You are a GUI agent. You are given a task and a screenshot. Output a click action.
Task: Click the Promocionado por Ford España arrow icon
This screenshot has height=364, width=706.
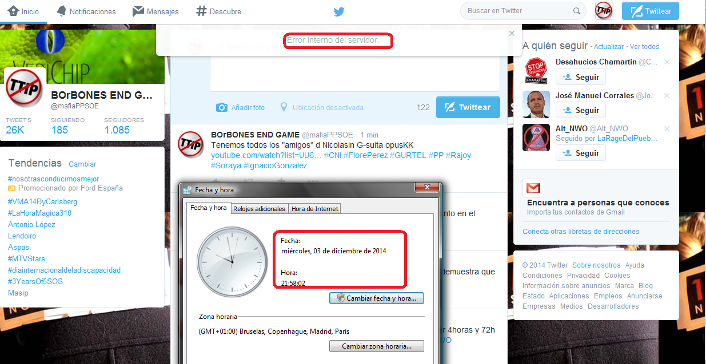coord(11,188)
